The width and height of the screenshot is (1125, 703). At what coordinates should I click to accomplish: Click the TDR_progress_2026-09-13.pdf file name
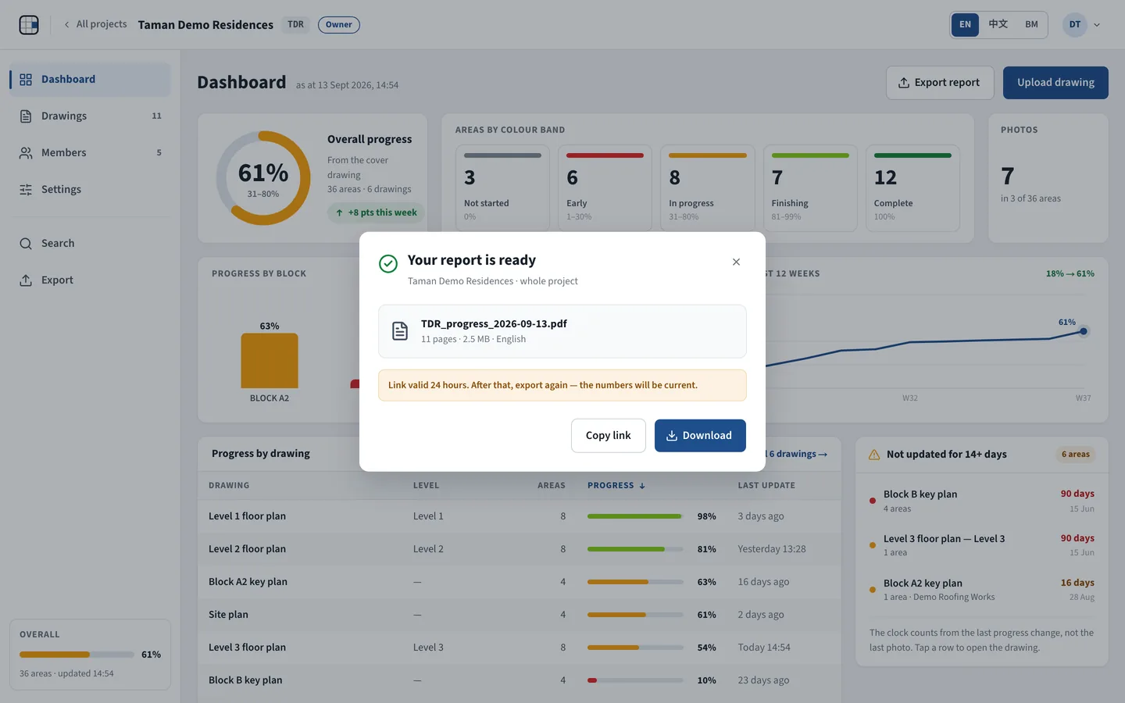coord(494,323)
